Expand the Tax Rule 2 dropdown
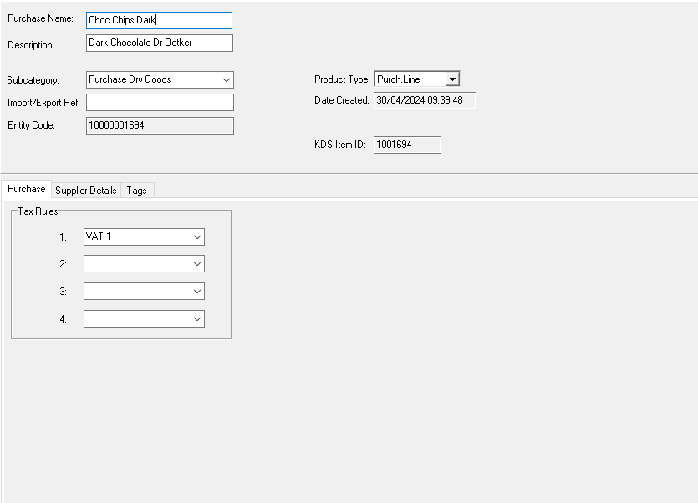Screen dimensions: 698x503 144,264
